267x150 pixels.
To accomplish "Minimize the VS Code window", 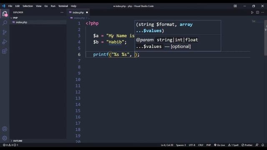I will tap(245, 6).
